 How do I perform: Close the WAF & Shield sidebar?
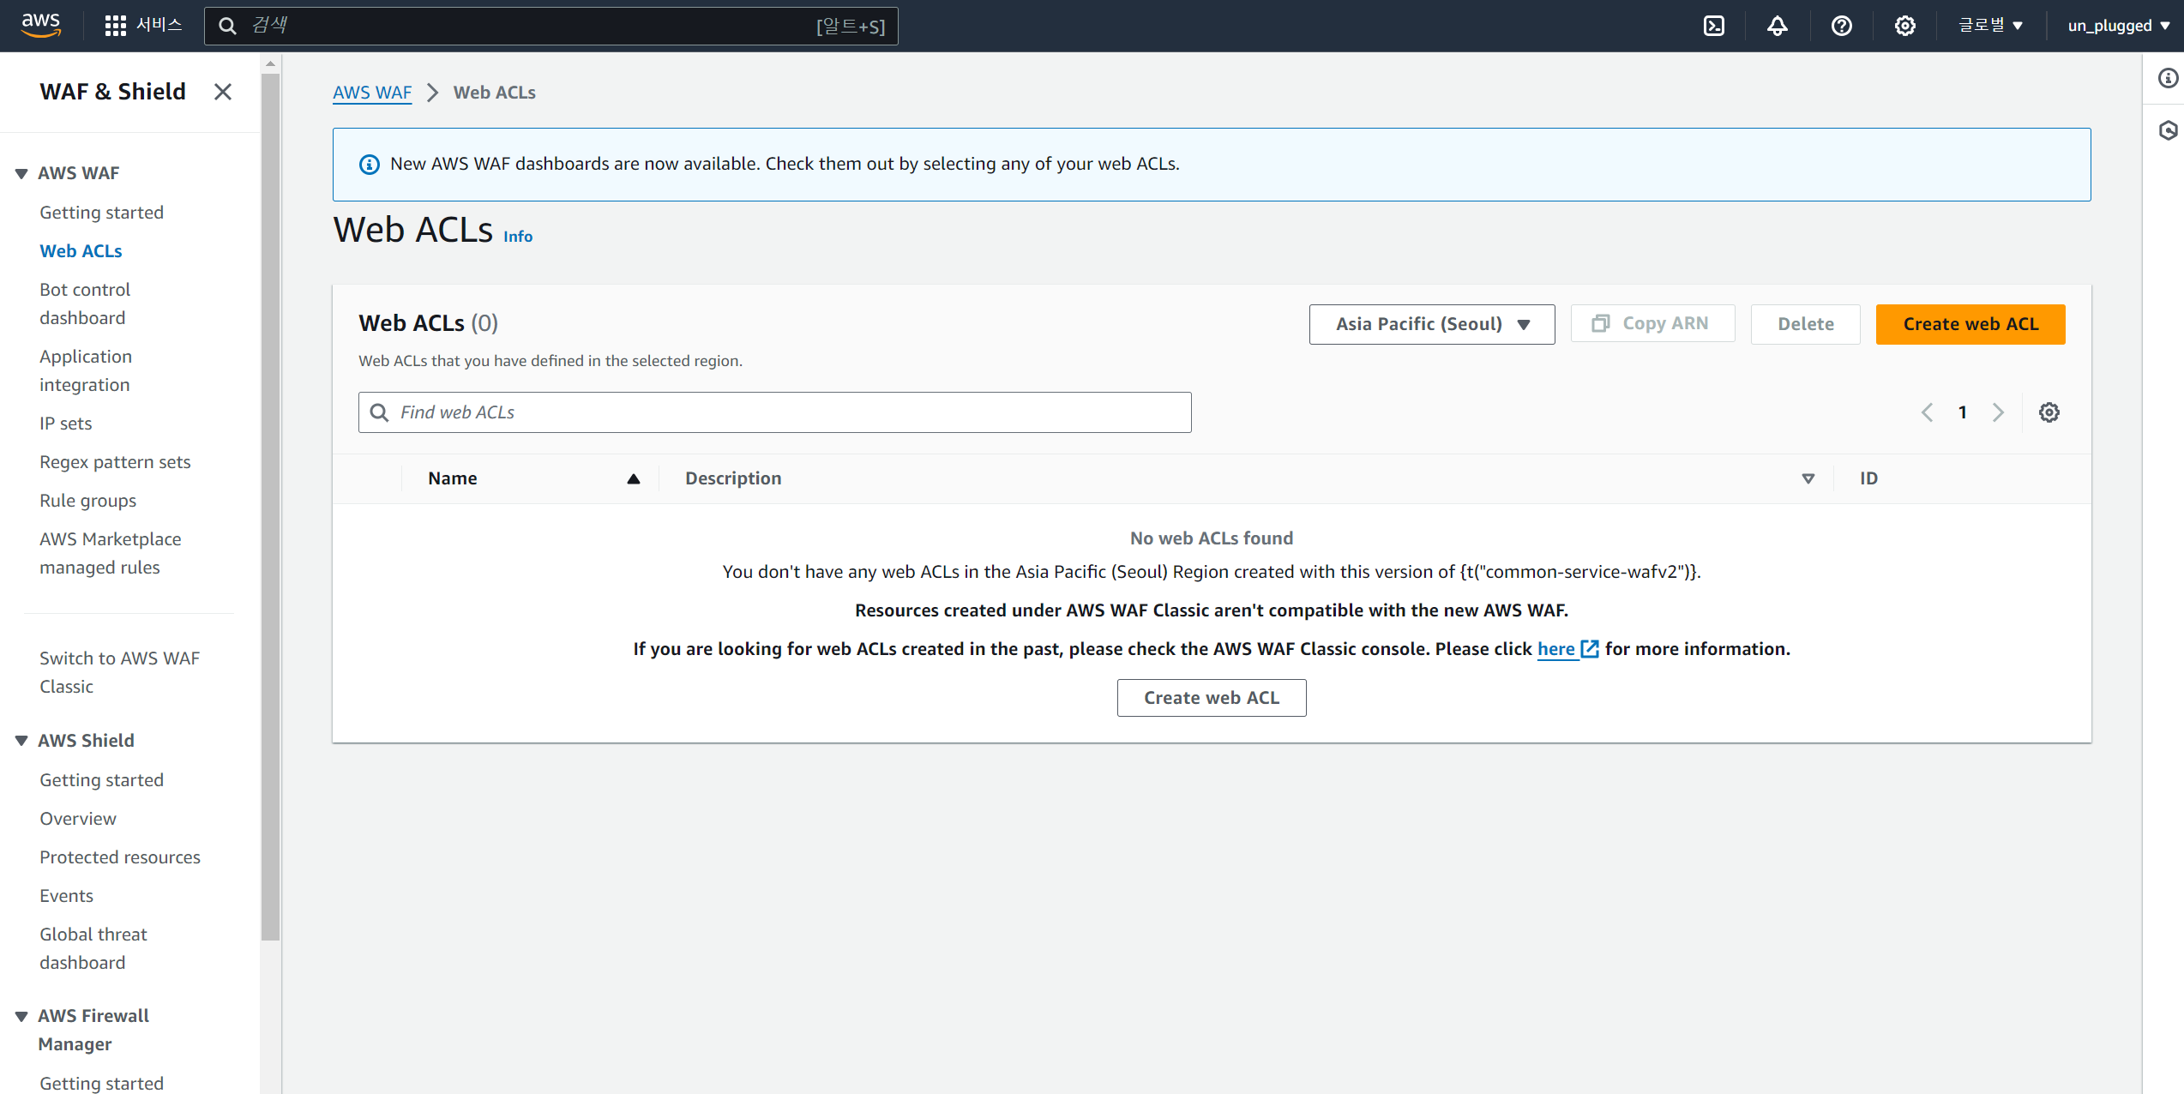[x=223, y=92]
